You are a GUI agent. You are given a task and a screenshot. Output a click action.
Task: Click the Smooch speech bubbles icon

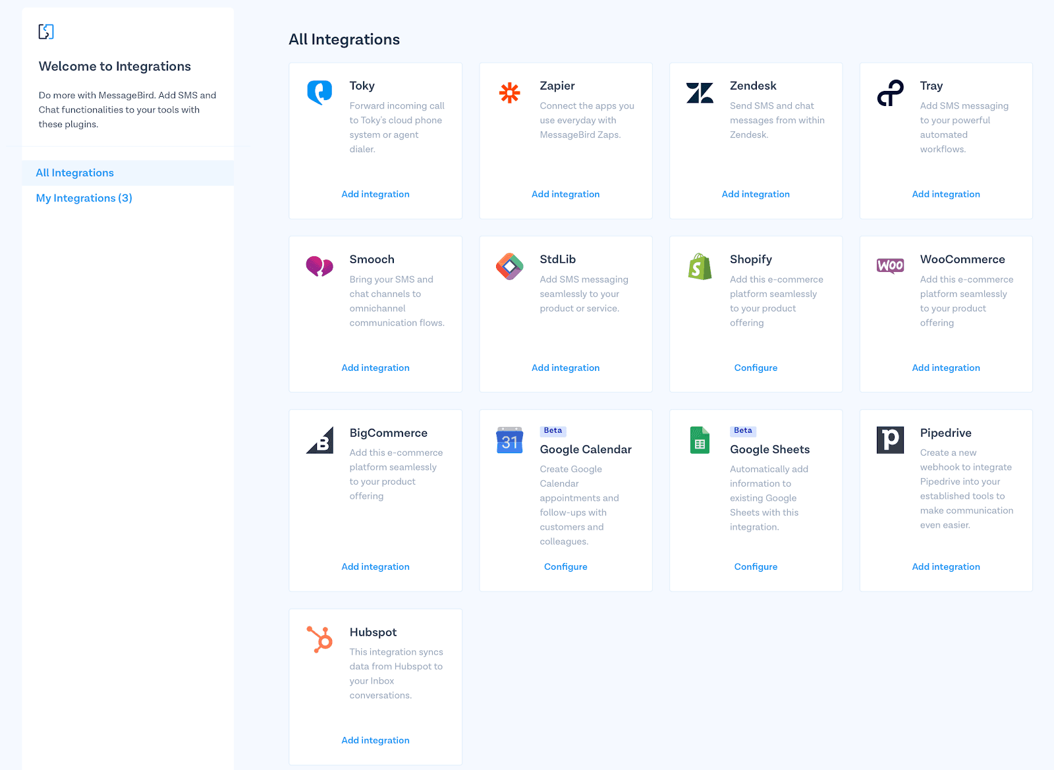pos(319,266)
